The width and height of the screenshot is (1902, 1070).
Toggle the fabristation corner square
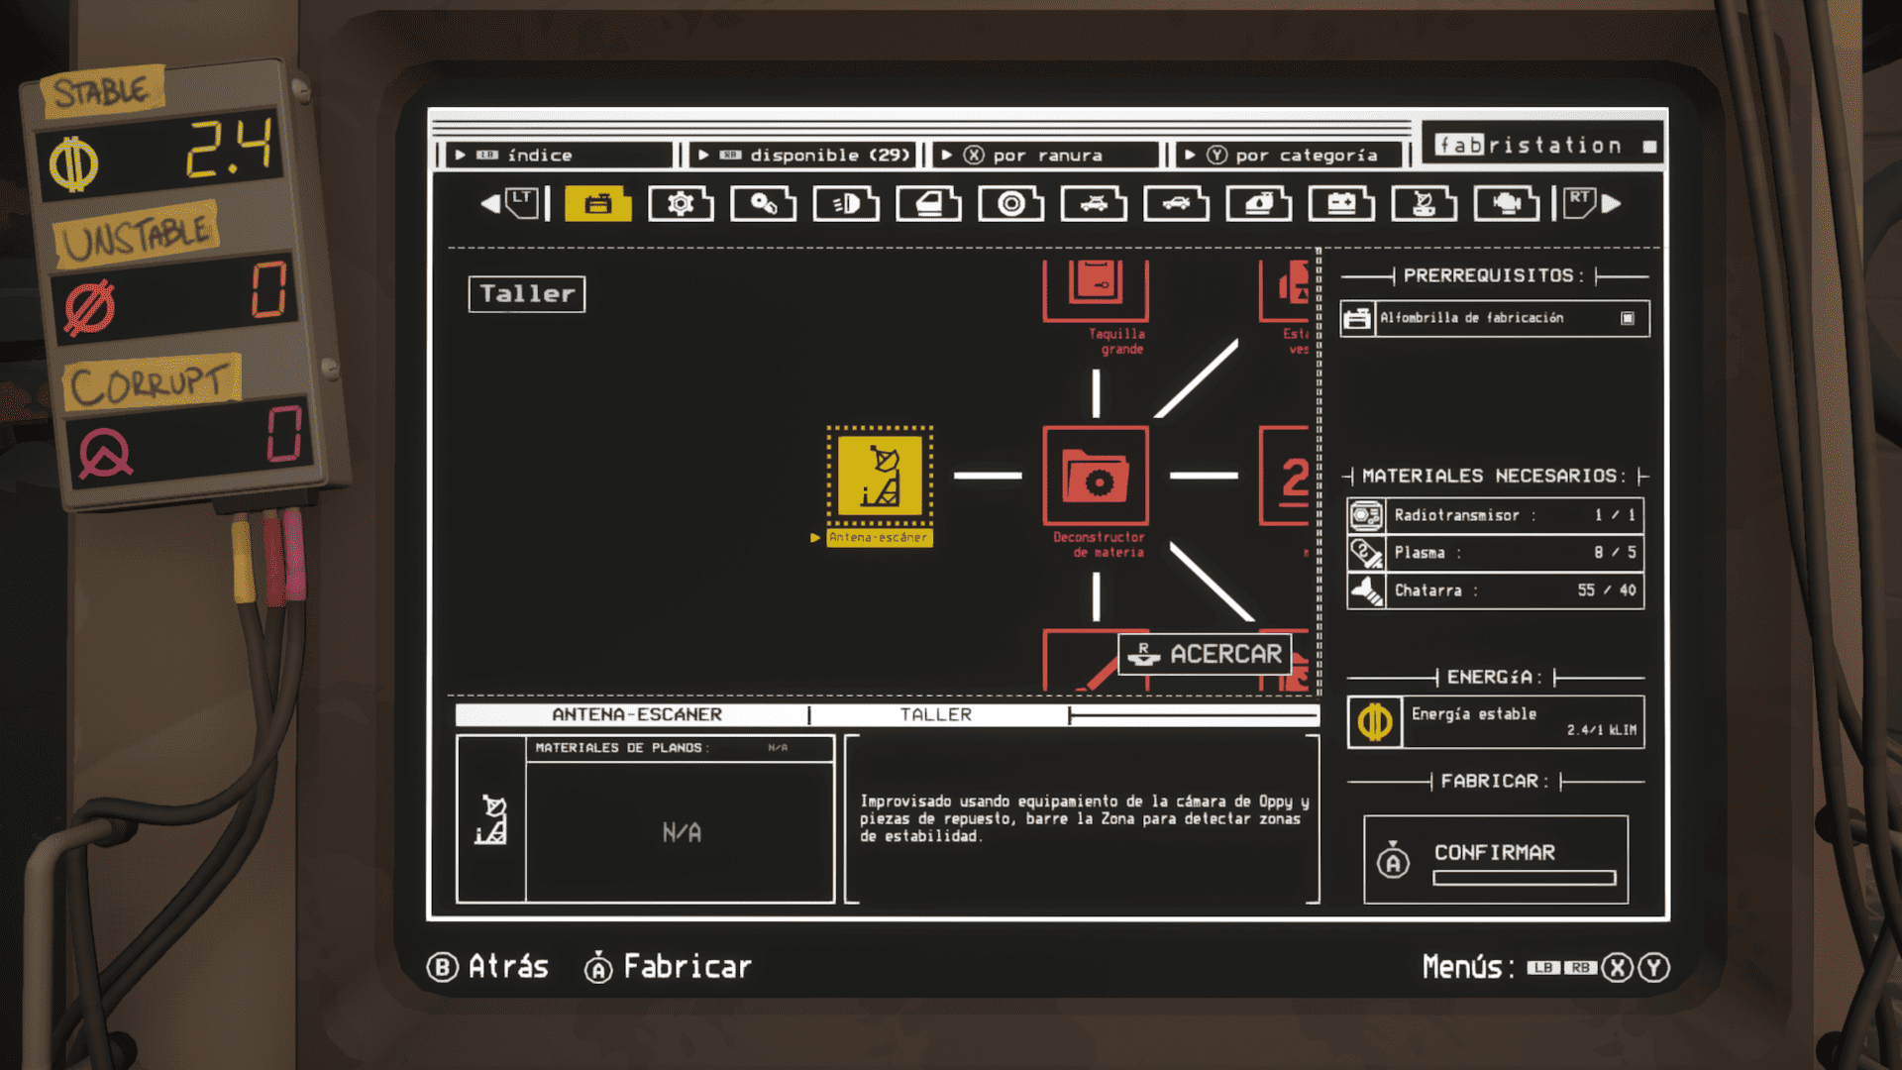click(1649, 147)
